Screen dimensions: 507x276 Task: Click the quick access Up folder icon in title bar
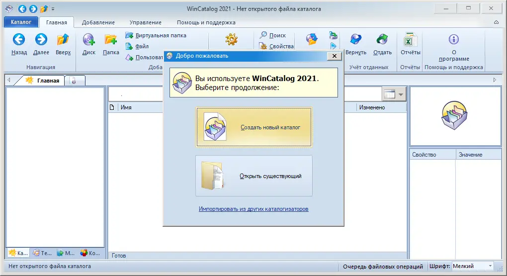click(x=44, y=9)
